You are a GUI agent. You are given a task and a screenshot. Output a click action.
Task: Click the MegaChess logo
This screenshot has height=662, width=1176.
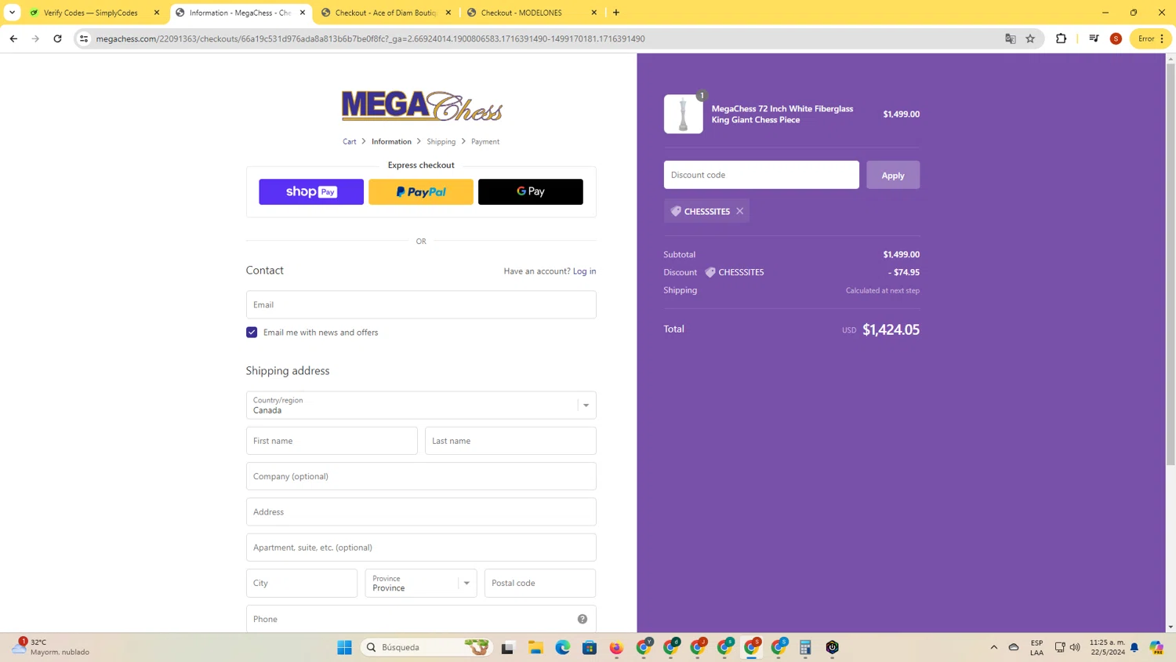[422, 106]
